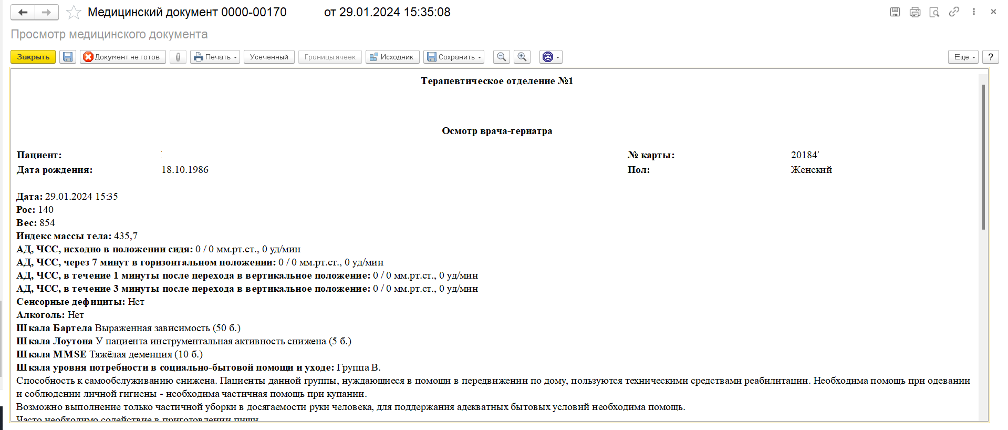Add document to favorites with star
Screen dimensions: 1008x430
pos(74,12)
